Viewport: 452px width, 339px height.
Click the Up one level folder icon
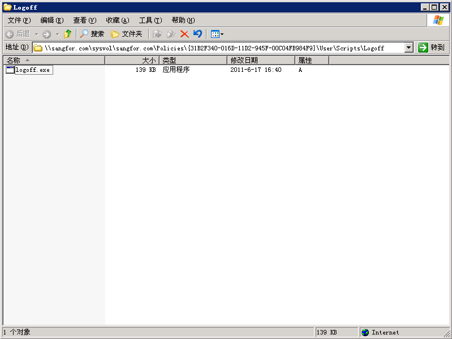[68, 34]
